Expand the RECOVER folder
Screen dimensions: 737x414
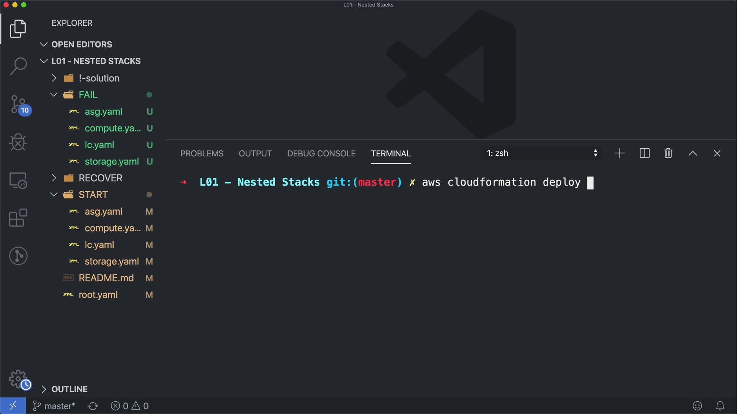click(x=100, y=178)
